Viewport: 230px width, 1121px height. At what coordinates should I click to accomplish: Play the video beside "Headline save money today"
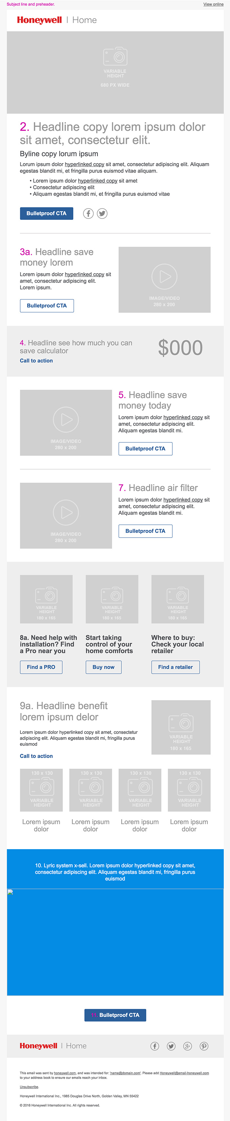[66, 419]
